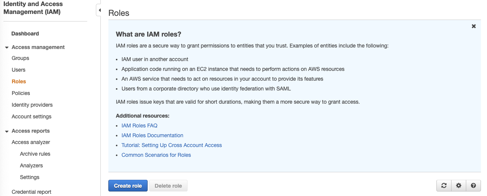Collapse the sidebar with the arrow handle
487x196 pixels.
tap(99, 10)
